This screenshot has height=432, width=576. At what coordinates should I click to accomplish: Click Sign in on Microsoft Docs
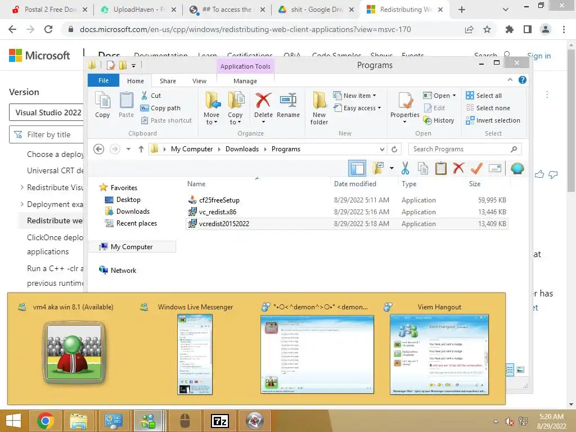(x=539, y=56)
